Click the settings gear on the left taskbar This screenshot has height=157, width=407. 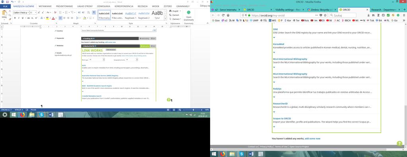click(x=5, y=115)
